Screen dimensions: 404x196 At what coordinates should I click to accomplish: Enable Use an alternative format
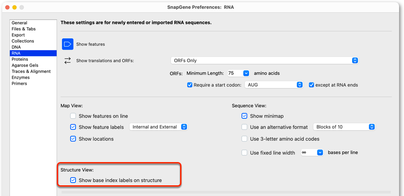pyautogui.click(x=244, y=127)
